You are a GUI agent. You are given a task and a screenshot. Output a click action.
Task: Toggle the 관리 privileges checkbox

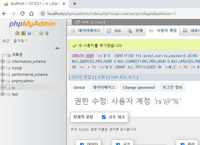[x=182, y=144]
